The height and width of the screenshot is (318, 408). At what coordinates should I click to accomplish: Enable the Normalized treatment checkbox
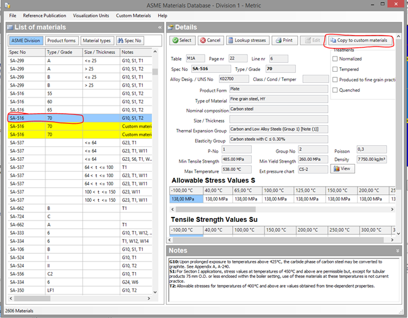335,59
